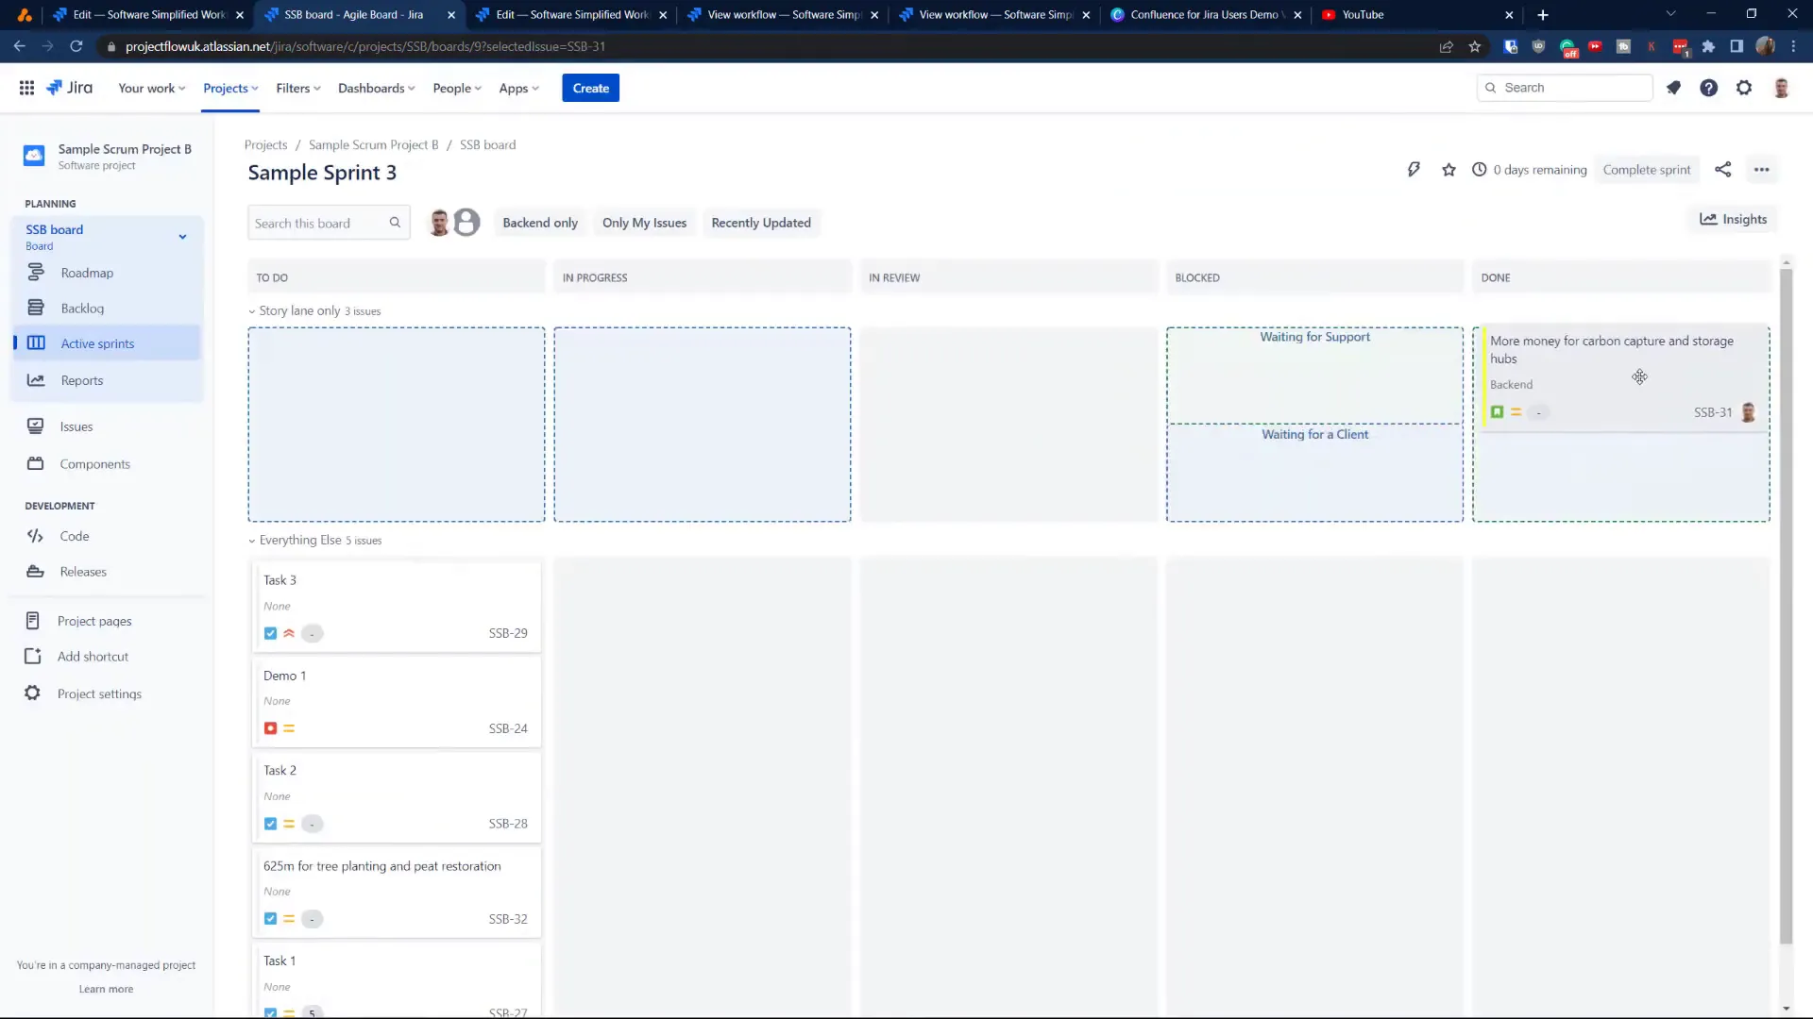
Task: Open the browser extensions puzzle icon
Action: [1708, 46]
